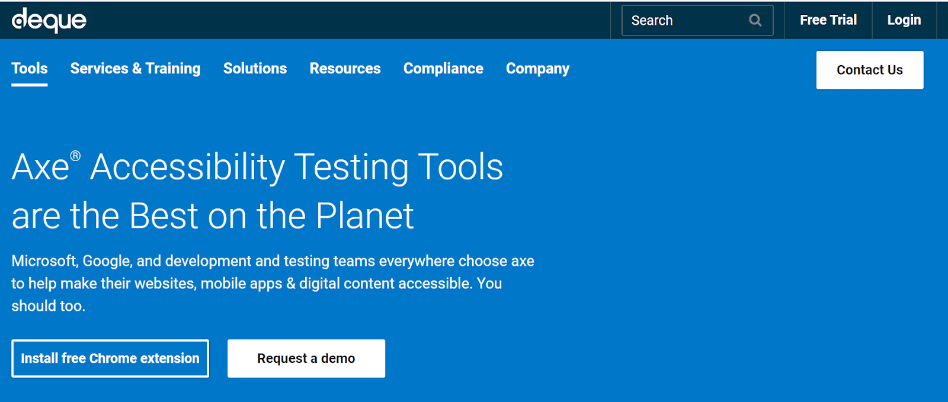Open the Compliance menu

[443, 69]
